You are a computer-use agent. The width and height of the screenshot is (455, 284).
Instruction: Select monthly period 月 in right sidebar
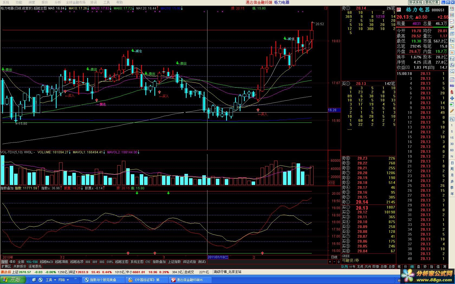tap(452, 175)
